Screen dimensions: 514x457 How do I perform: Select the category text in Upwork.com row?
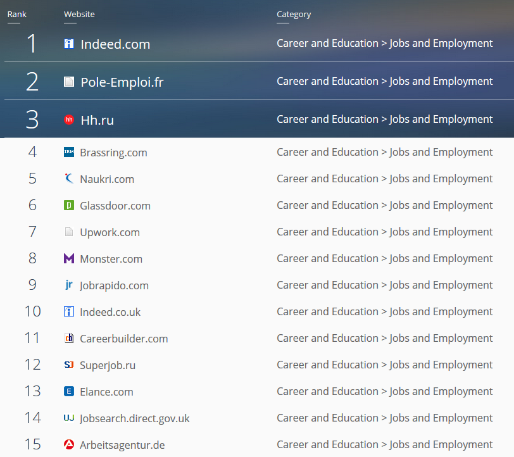coord(384,232)
